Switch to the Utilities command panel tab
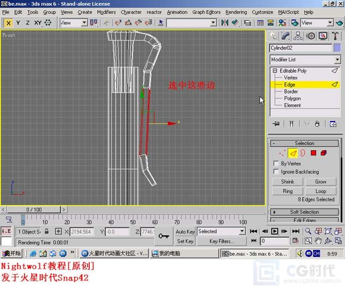 (x=335, y=36)
